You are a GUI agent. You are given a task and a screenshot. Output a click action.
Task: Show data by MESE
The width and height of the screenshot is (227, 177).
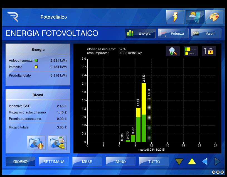tap(87, 161)
